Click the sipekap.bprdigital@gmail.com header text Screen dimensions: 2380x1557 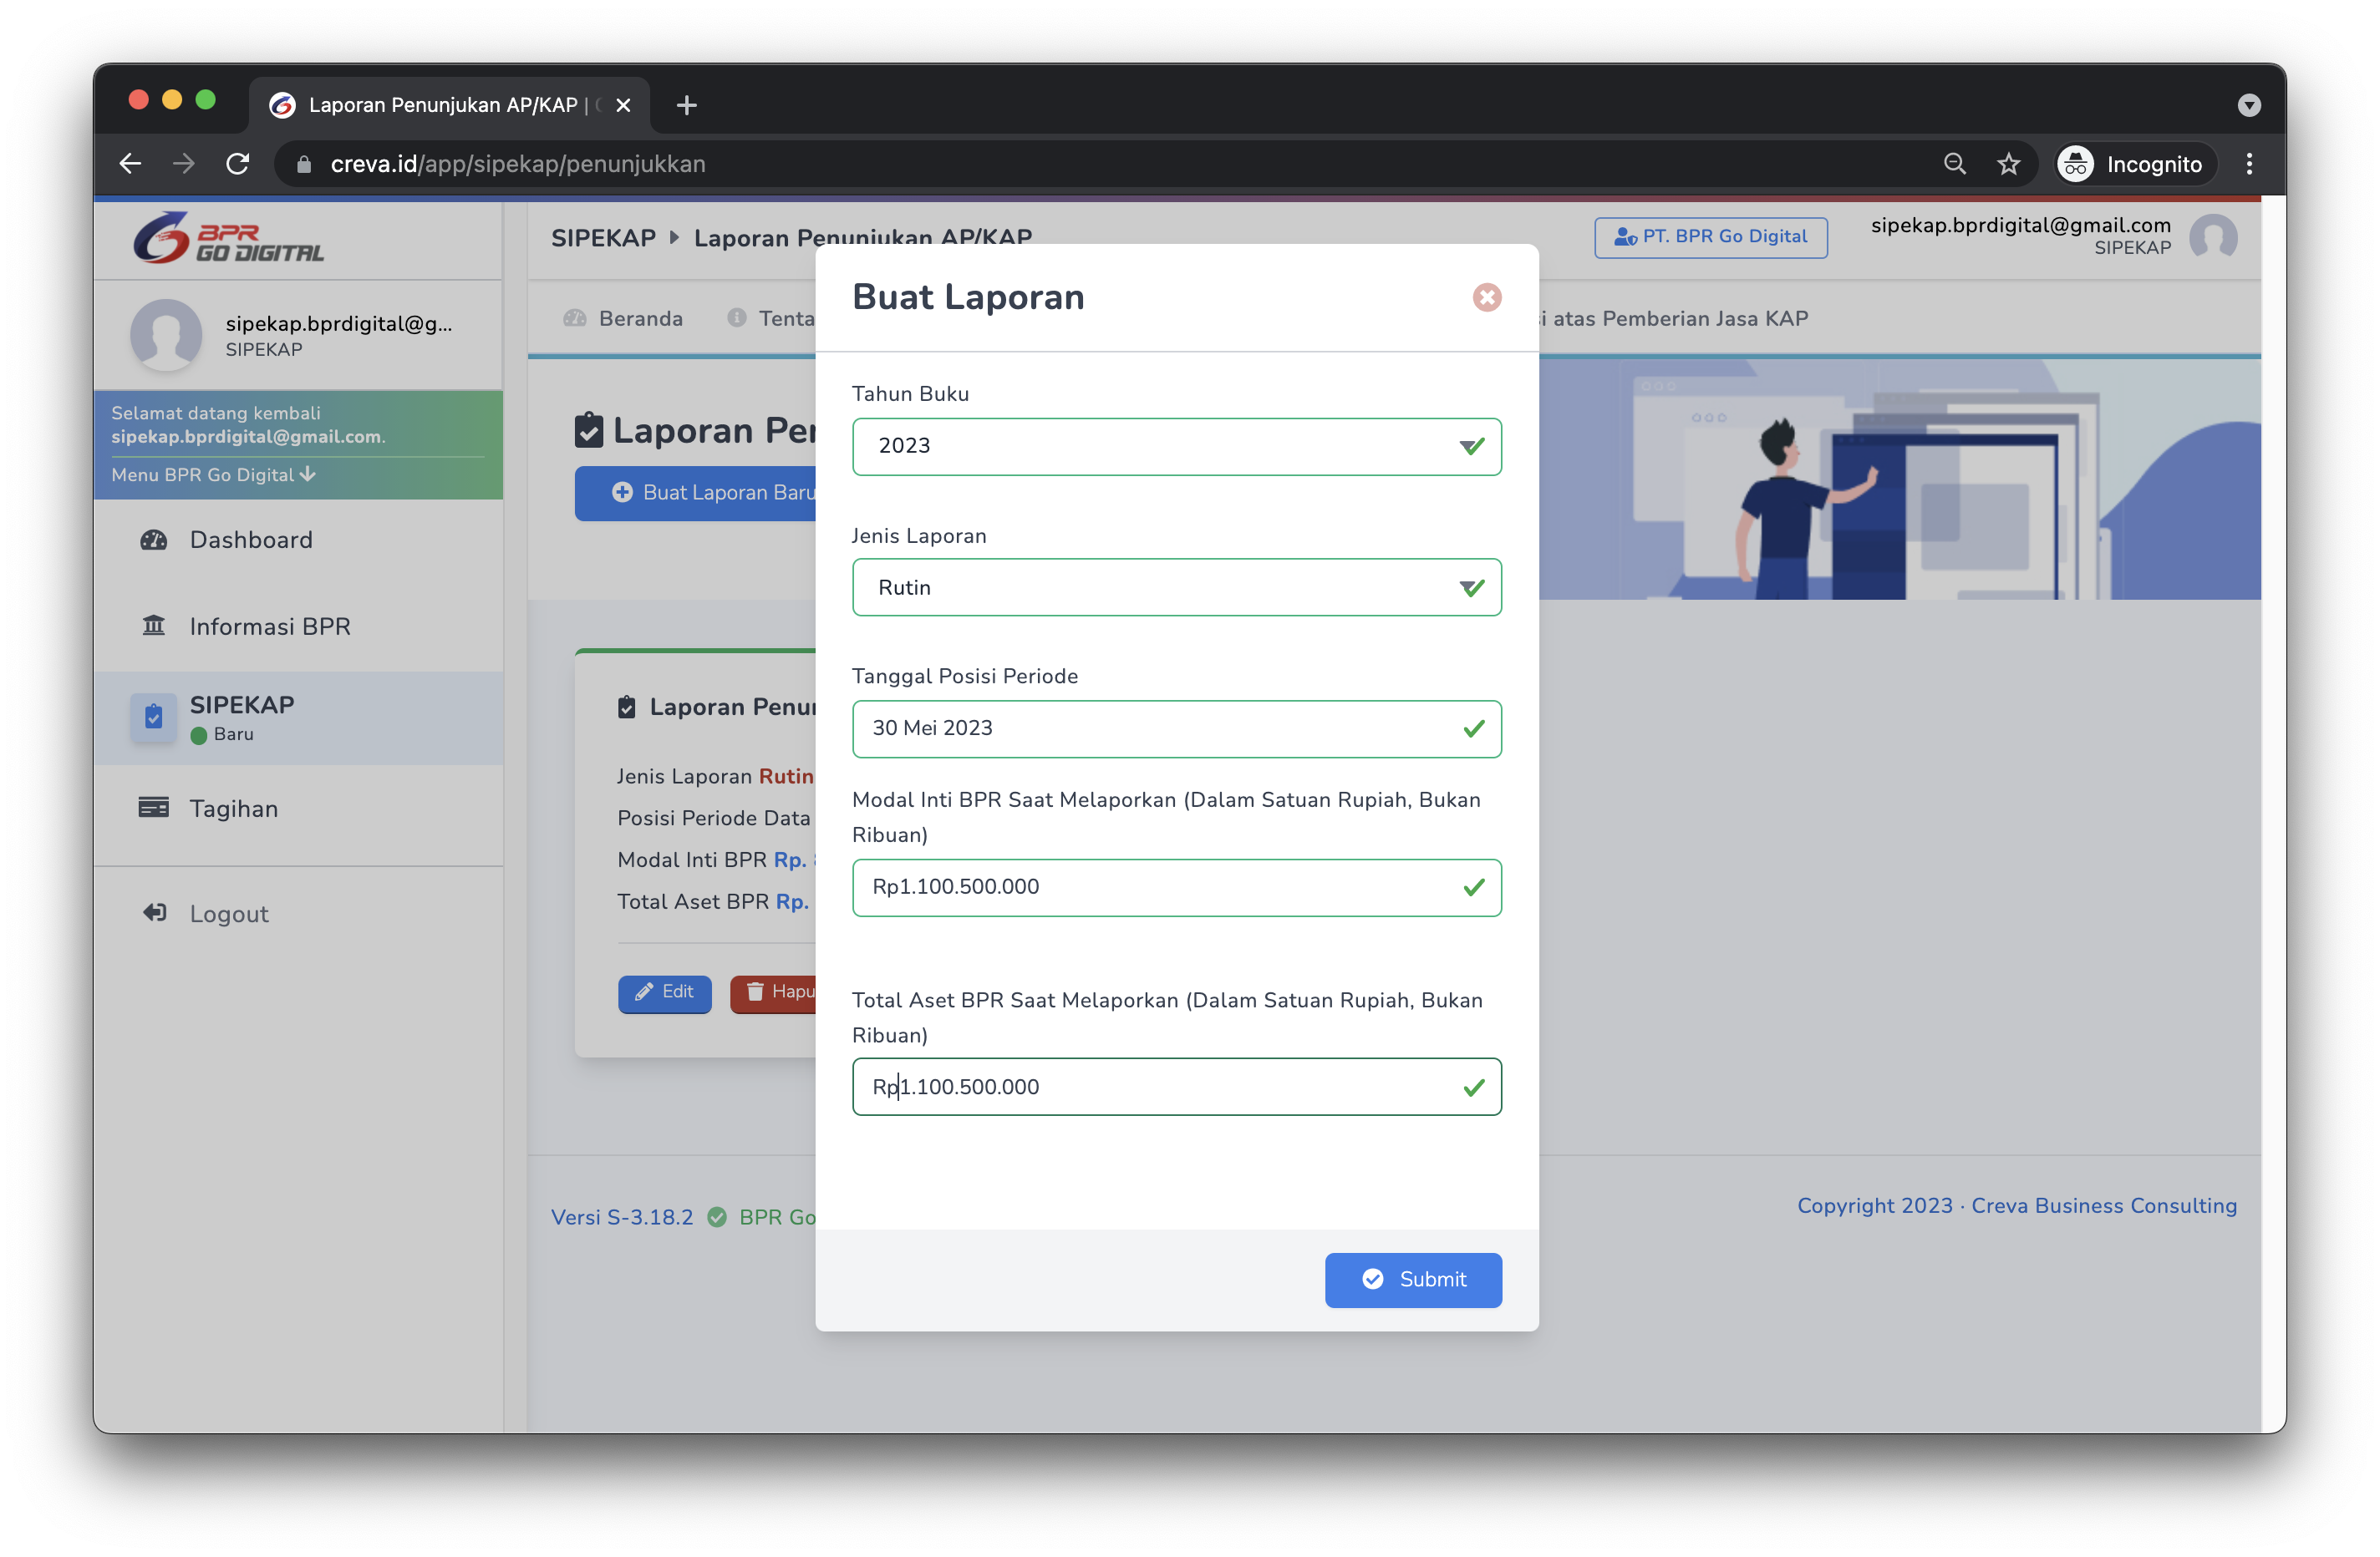[2020, 225]
